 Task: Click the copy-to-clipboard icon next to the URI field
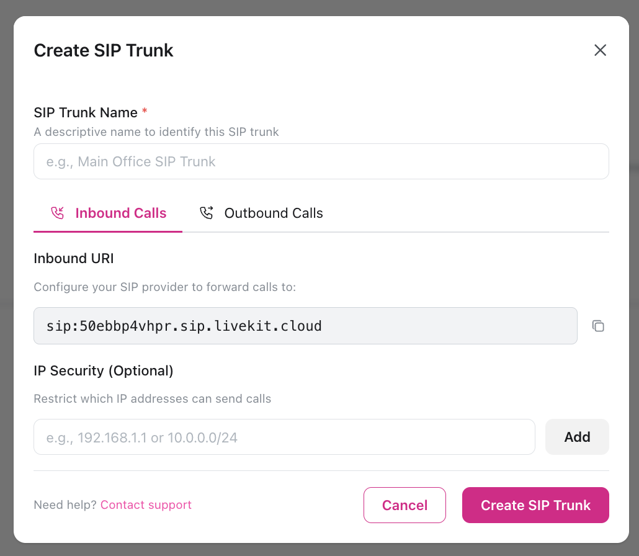(x=598, y=325)
